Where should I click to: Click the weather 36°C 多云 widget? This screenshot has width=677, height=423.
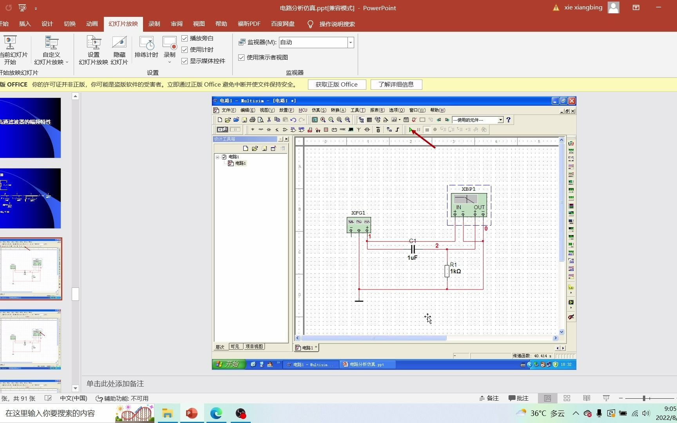[x=540, y=413]
